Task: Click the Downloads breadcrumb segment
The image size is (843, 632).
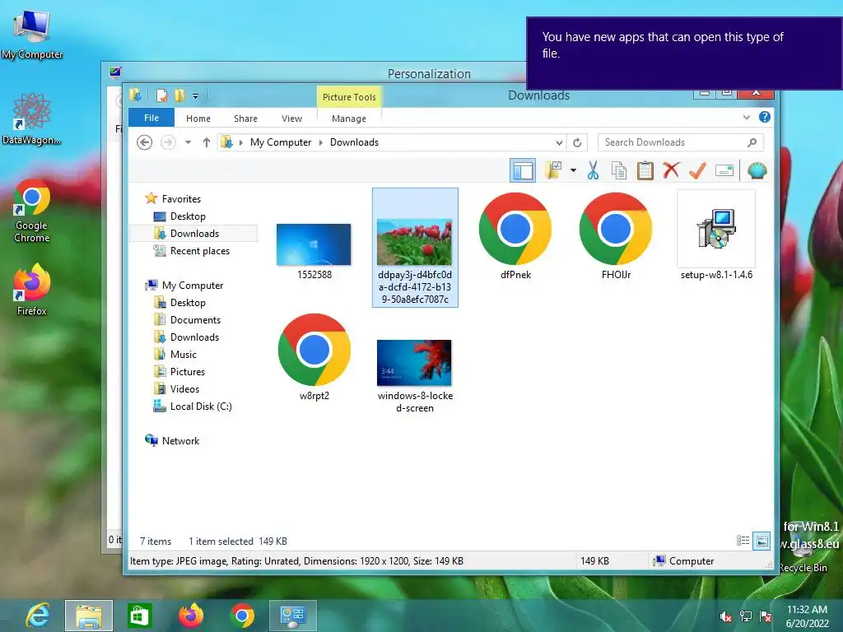Action: tap(354, 142)
